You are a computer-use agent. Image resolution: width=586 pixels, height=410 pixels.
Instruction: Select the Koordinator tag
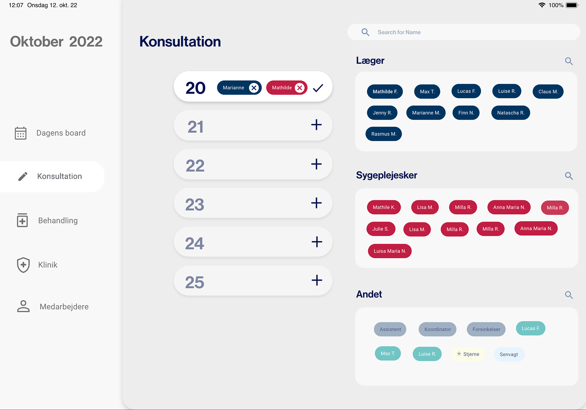[x=437, y=329]
